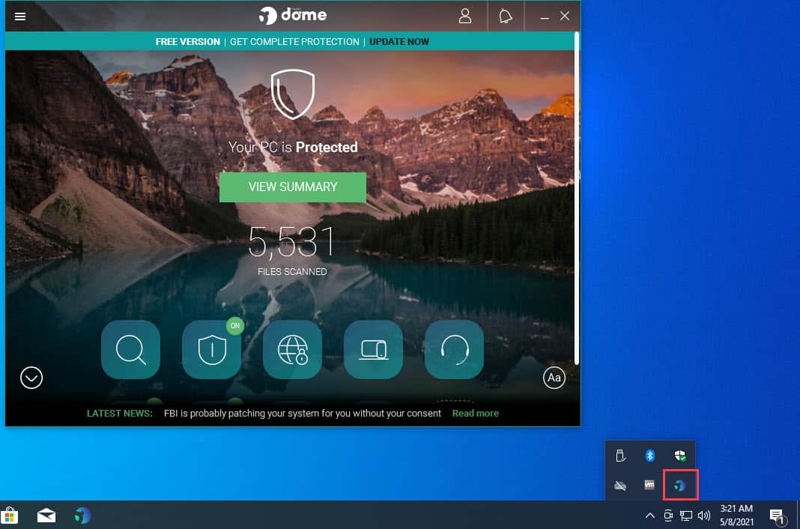The image size is (800, 529).
Task: Click the Aa text size button
Action: [x=554, y=378]
